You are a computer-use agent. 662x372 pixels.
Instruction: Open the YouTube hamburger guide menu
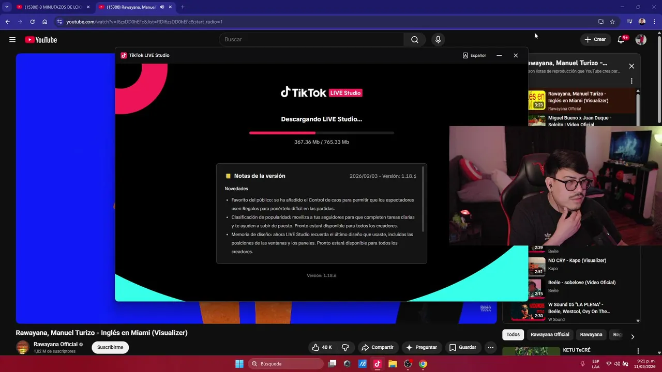tap(12, 40)
